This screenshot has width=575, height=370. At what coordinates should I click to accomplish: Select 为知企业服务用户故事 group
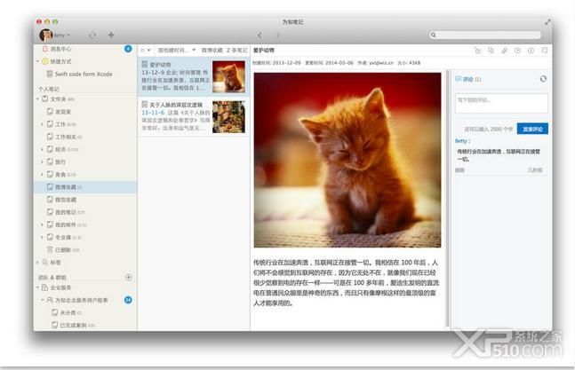[x=82, y=300]
